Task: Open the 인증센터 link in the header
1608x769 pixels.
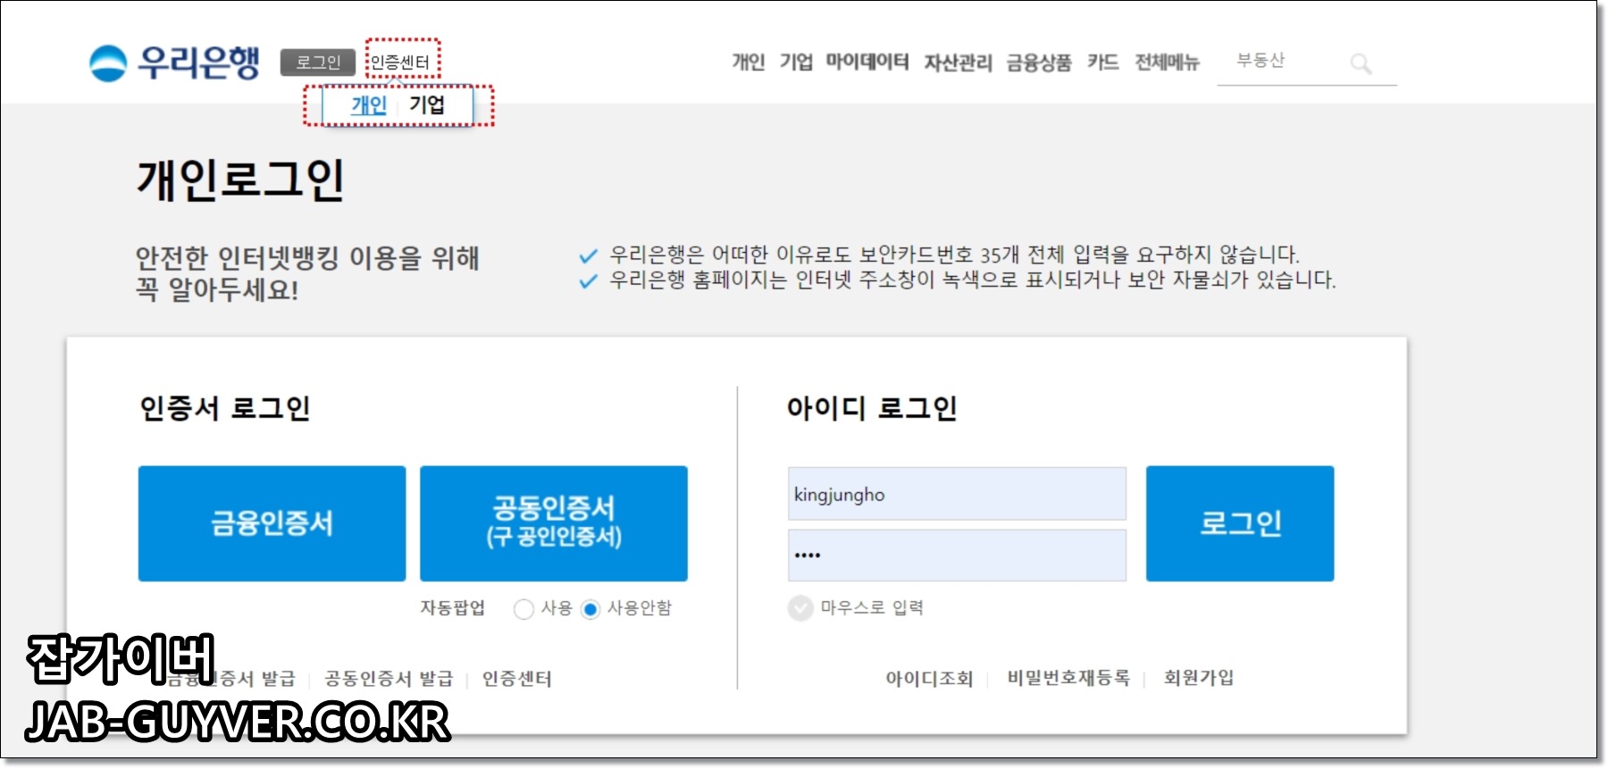Action: pos(400,63)
